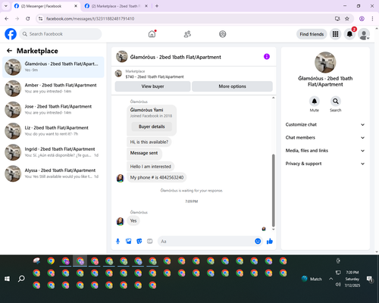This screenshot has width=379, height=303.
Task: Click the chat scrollbar thumb
Action: click(273, 190)
